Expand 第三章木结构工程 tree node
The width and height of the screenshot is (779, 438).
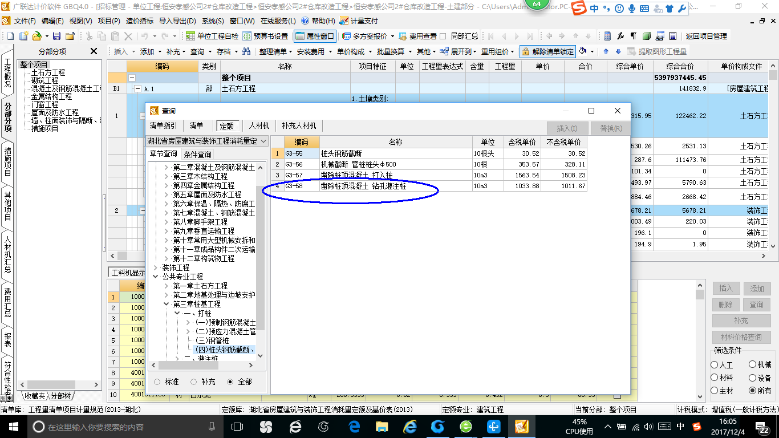(x=167, y=177)
